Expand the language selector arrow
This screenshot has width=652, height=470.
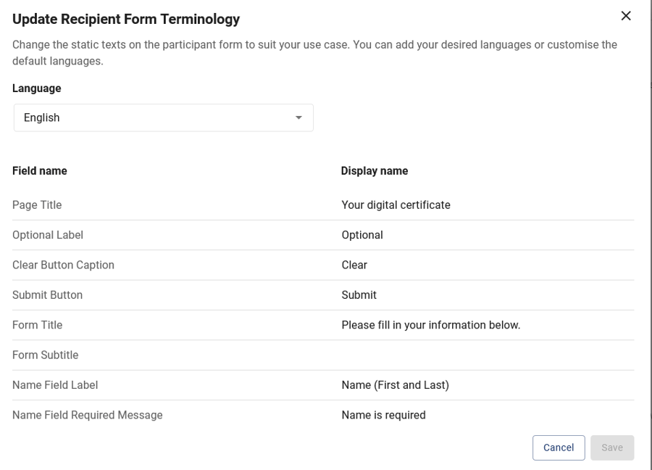(x=299, y=117)
